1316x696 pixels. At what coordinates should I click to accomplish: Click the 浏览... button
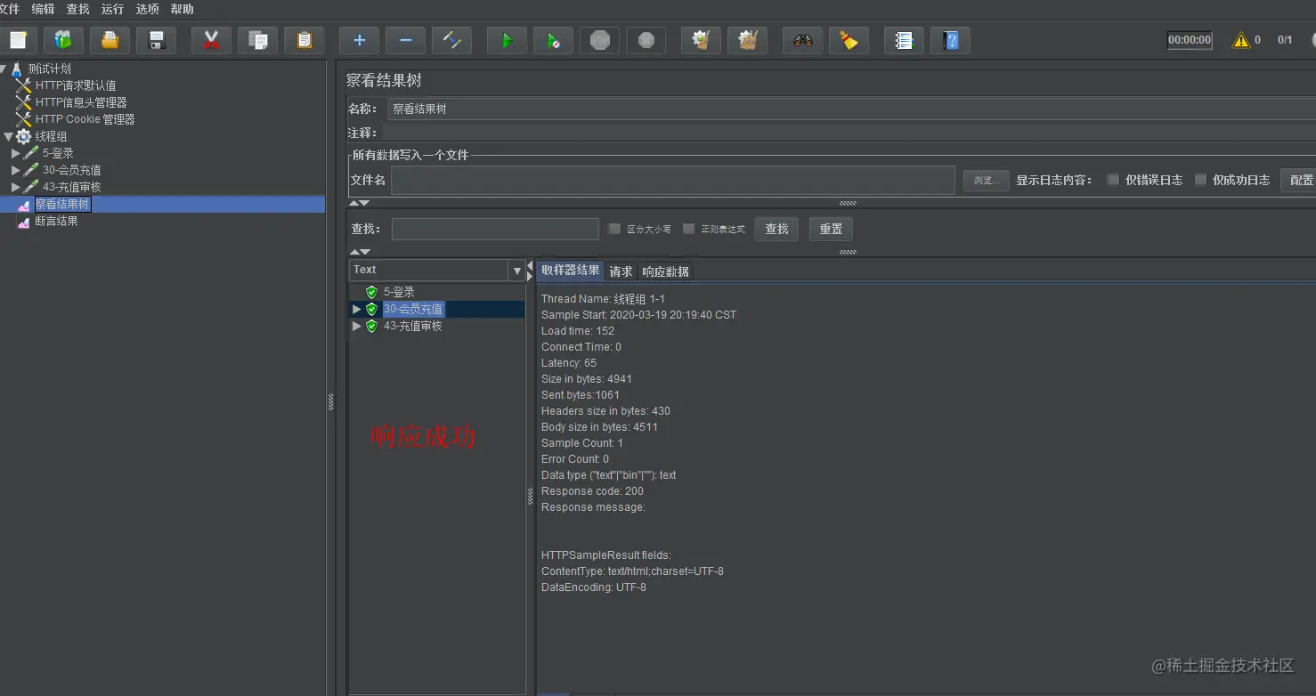986,180
